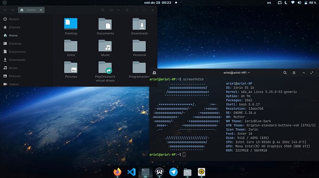Open the clock and calendar panel
This screenshot has height=178, width=319.
click(158, 3)
